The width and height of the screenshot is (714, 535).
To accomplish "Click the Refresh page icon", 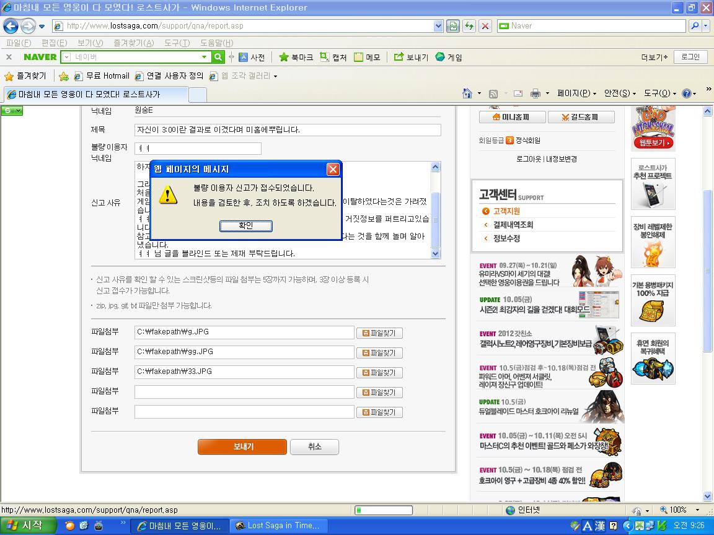I will click(469, 26).
